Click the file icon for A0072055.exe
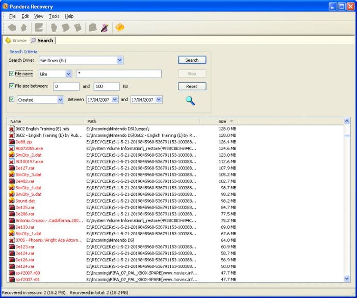This screenshot has height=298, width=357. point(12,148)
